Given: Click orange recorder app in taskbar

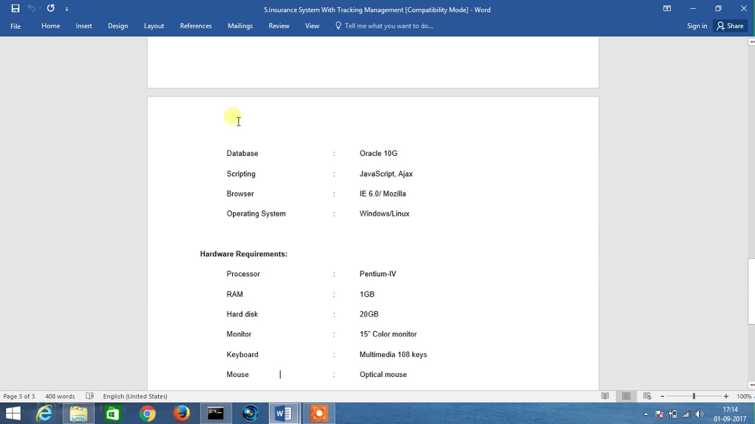Looking at the screenshot, I should (319, 414).
